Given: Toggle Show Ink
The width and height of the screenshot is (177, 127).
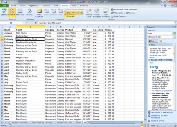Looking at the screenshot, I should click(69, 16).
